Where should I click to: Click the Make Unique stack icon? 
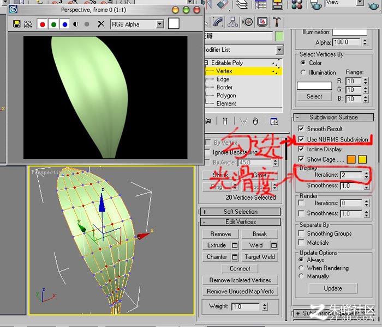point(243,121)
